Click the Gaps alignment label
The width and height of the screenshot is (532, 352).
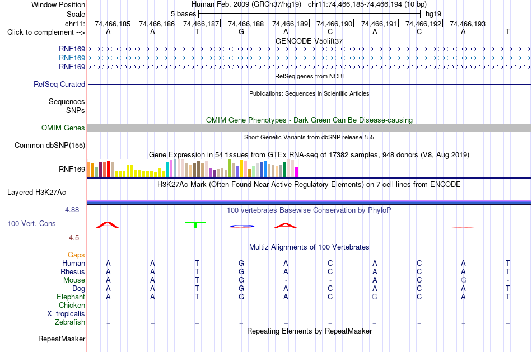[76, 255]
